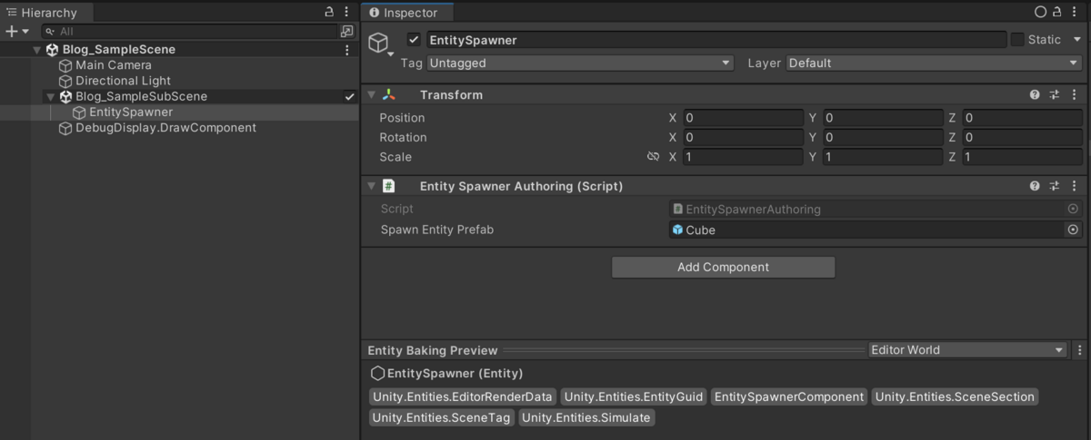Open the Hierarchy panel options menu
Screen dimensions: 1091x440
point(346,13)
